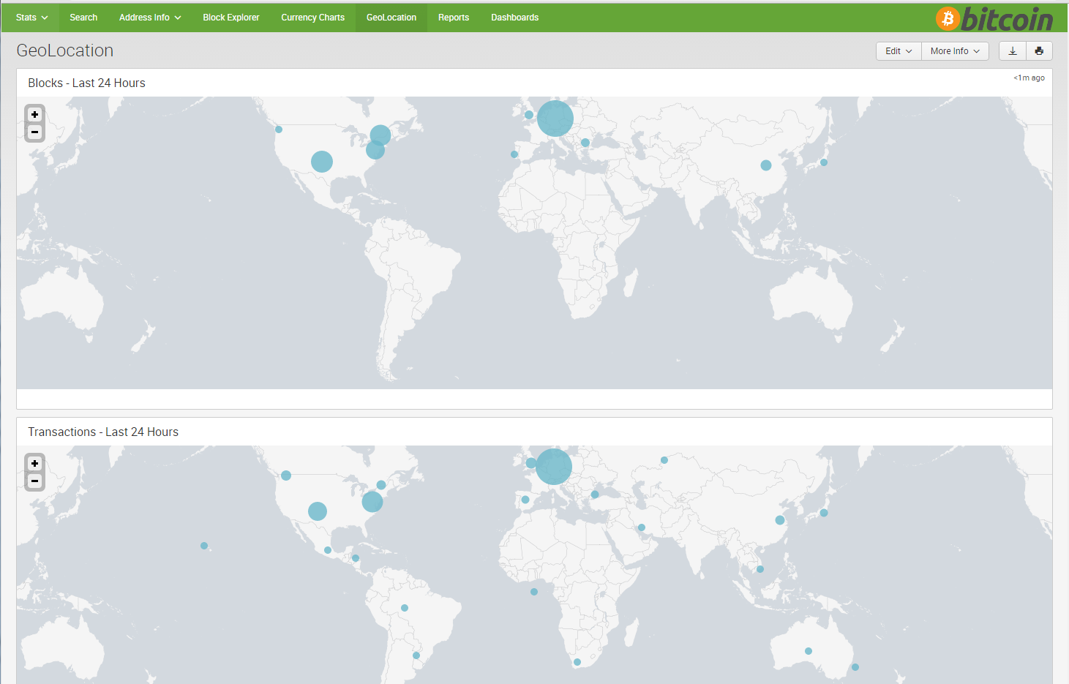Click the GeoLocation page heading

pos(65,50)
